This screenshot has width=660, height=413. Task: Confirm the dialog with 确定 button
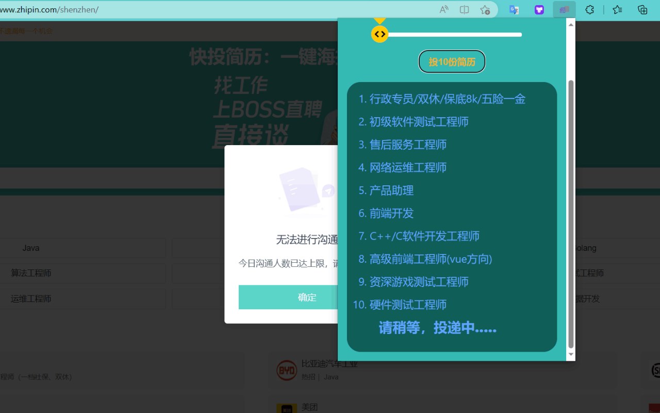(x=288, y=297)
